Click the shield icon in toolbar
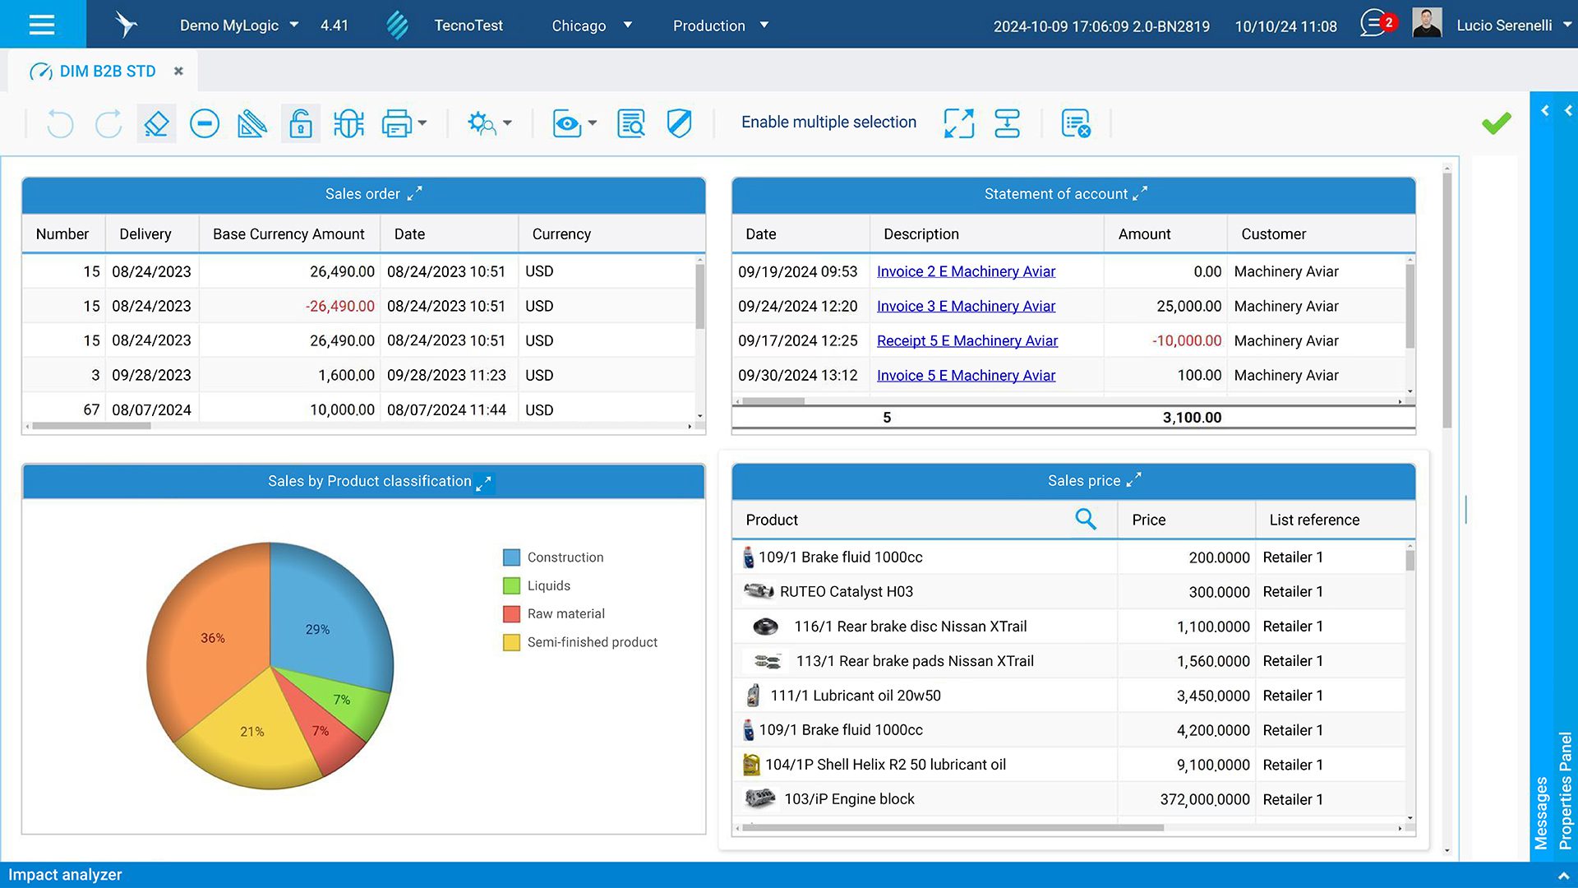The width and height of the screenshot is (1578, 888). click(679, 124)
